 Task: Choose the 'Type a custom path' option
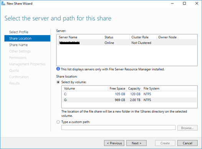58,122
